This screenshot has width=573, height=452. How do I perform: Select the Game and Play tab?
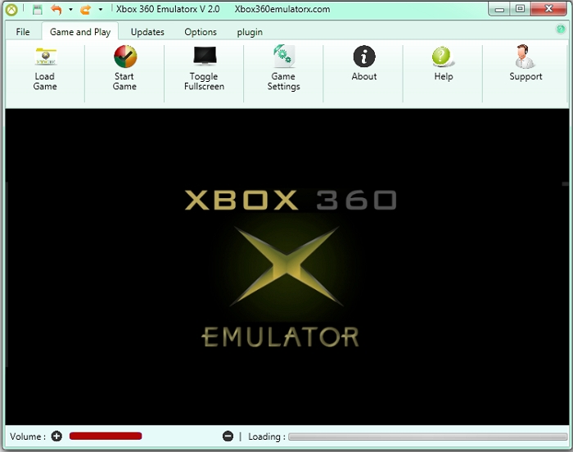click(80, 32)
